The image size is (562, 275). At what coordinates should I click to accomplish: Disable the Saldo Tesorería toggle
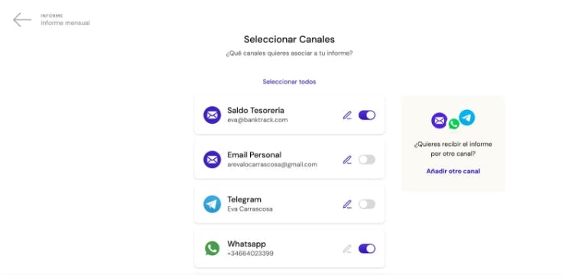367,115
